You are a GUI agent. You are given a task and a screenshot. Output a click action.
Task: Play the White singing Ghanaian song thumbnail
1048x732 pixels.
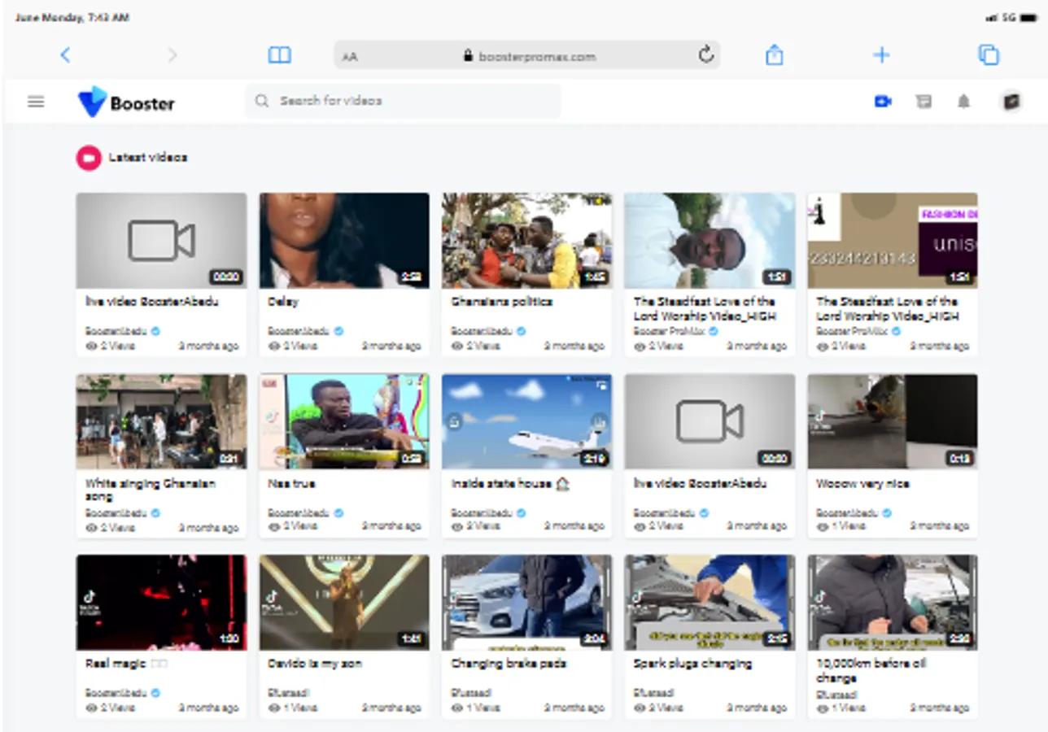point(161,422)
